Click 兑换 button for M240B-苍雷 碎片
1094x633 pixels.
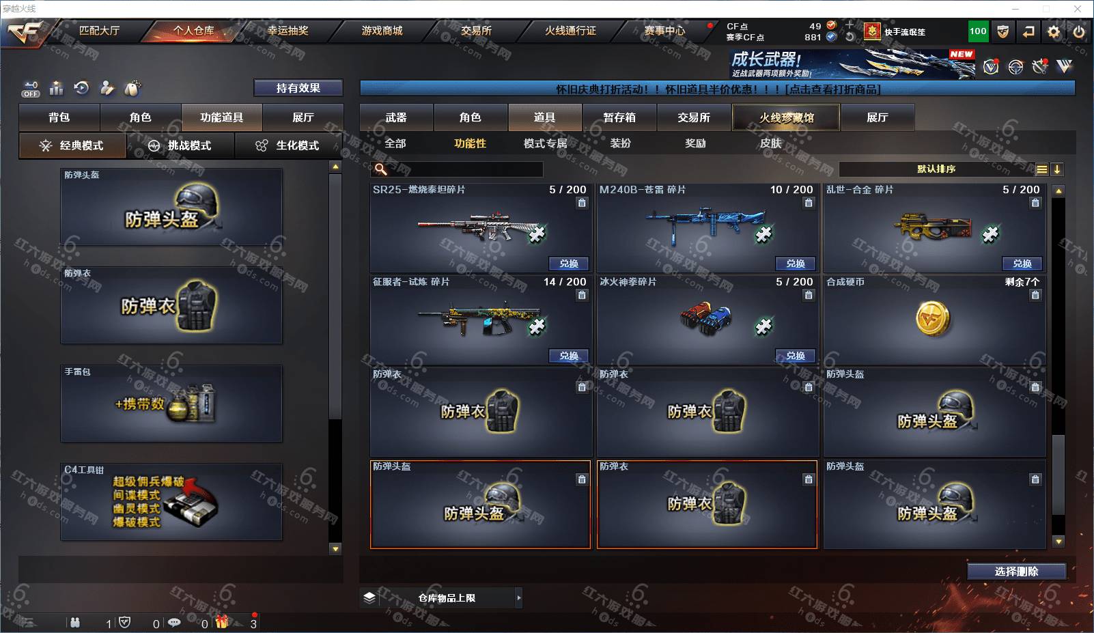click(796, 264)
